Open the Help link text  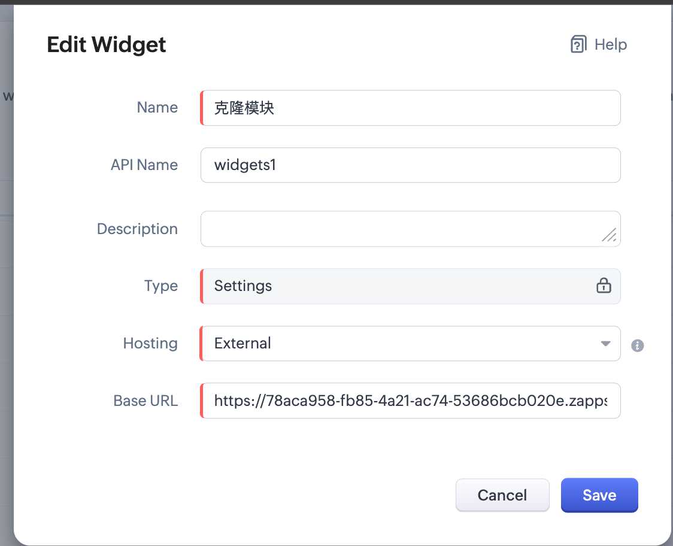click(x=610, y=45)
